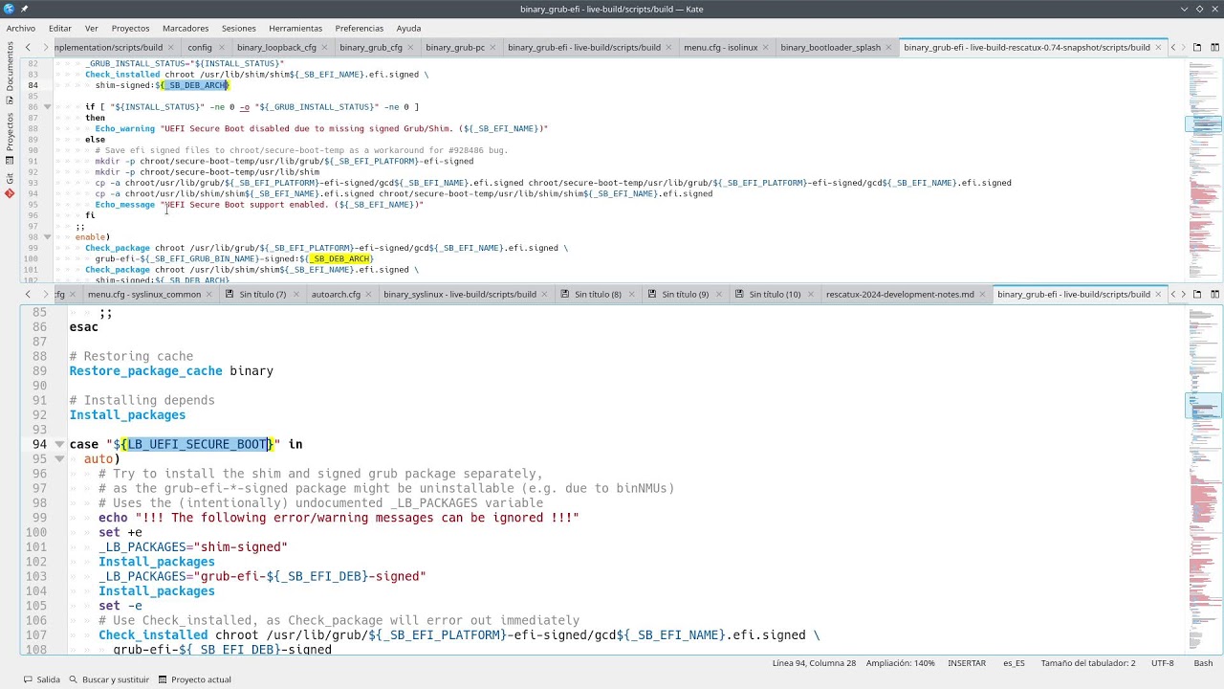Click the lower editor scrollbar minimap
Viewport: 1224px width, 689px height.
pos(1204,478)
